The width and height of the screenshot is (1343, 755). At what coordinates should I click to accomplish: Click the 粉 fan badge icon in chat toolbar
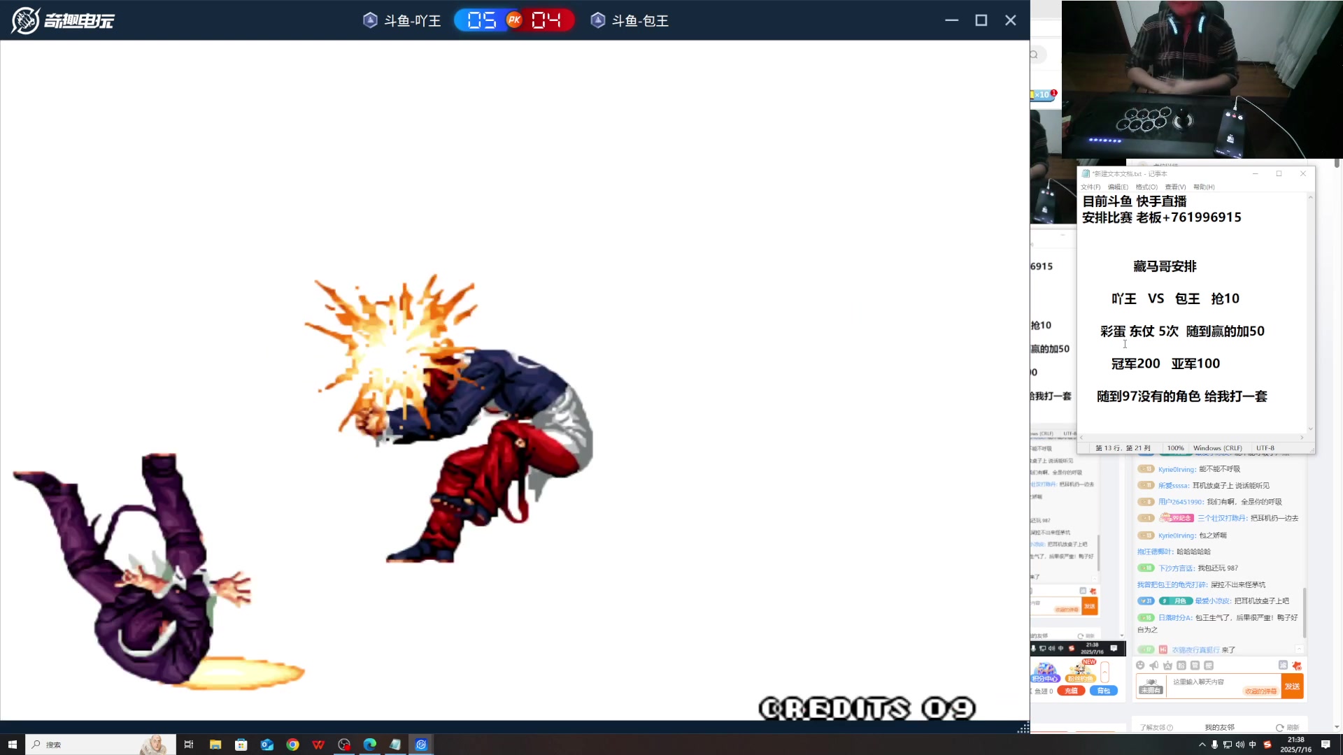point(1181,666)
